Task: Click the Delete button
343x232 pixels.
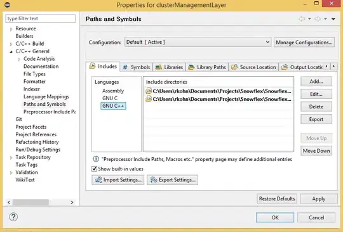Action: coord(316,106)
